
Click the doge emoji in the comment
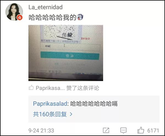[80, 17]
